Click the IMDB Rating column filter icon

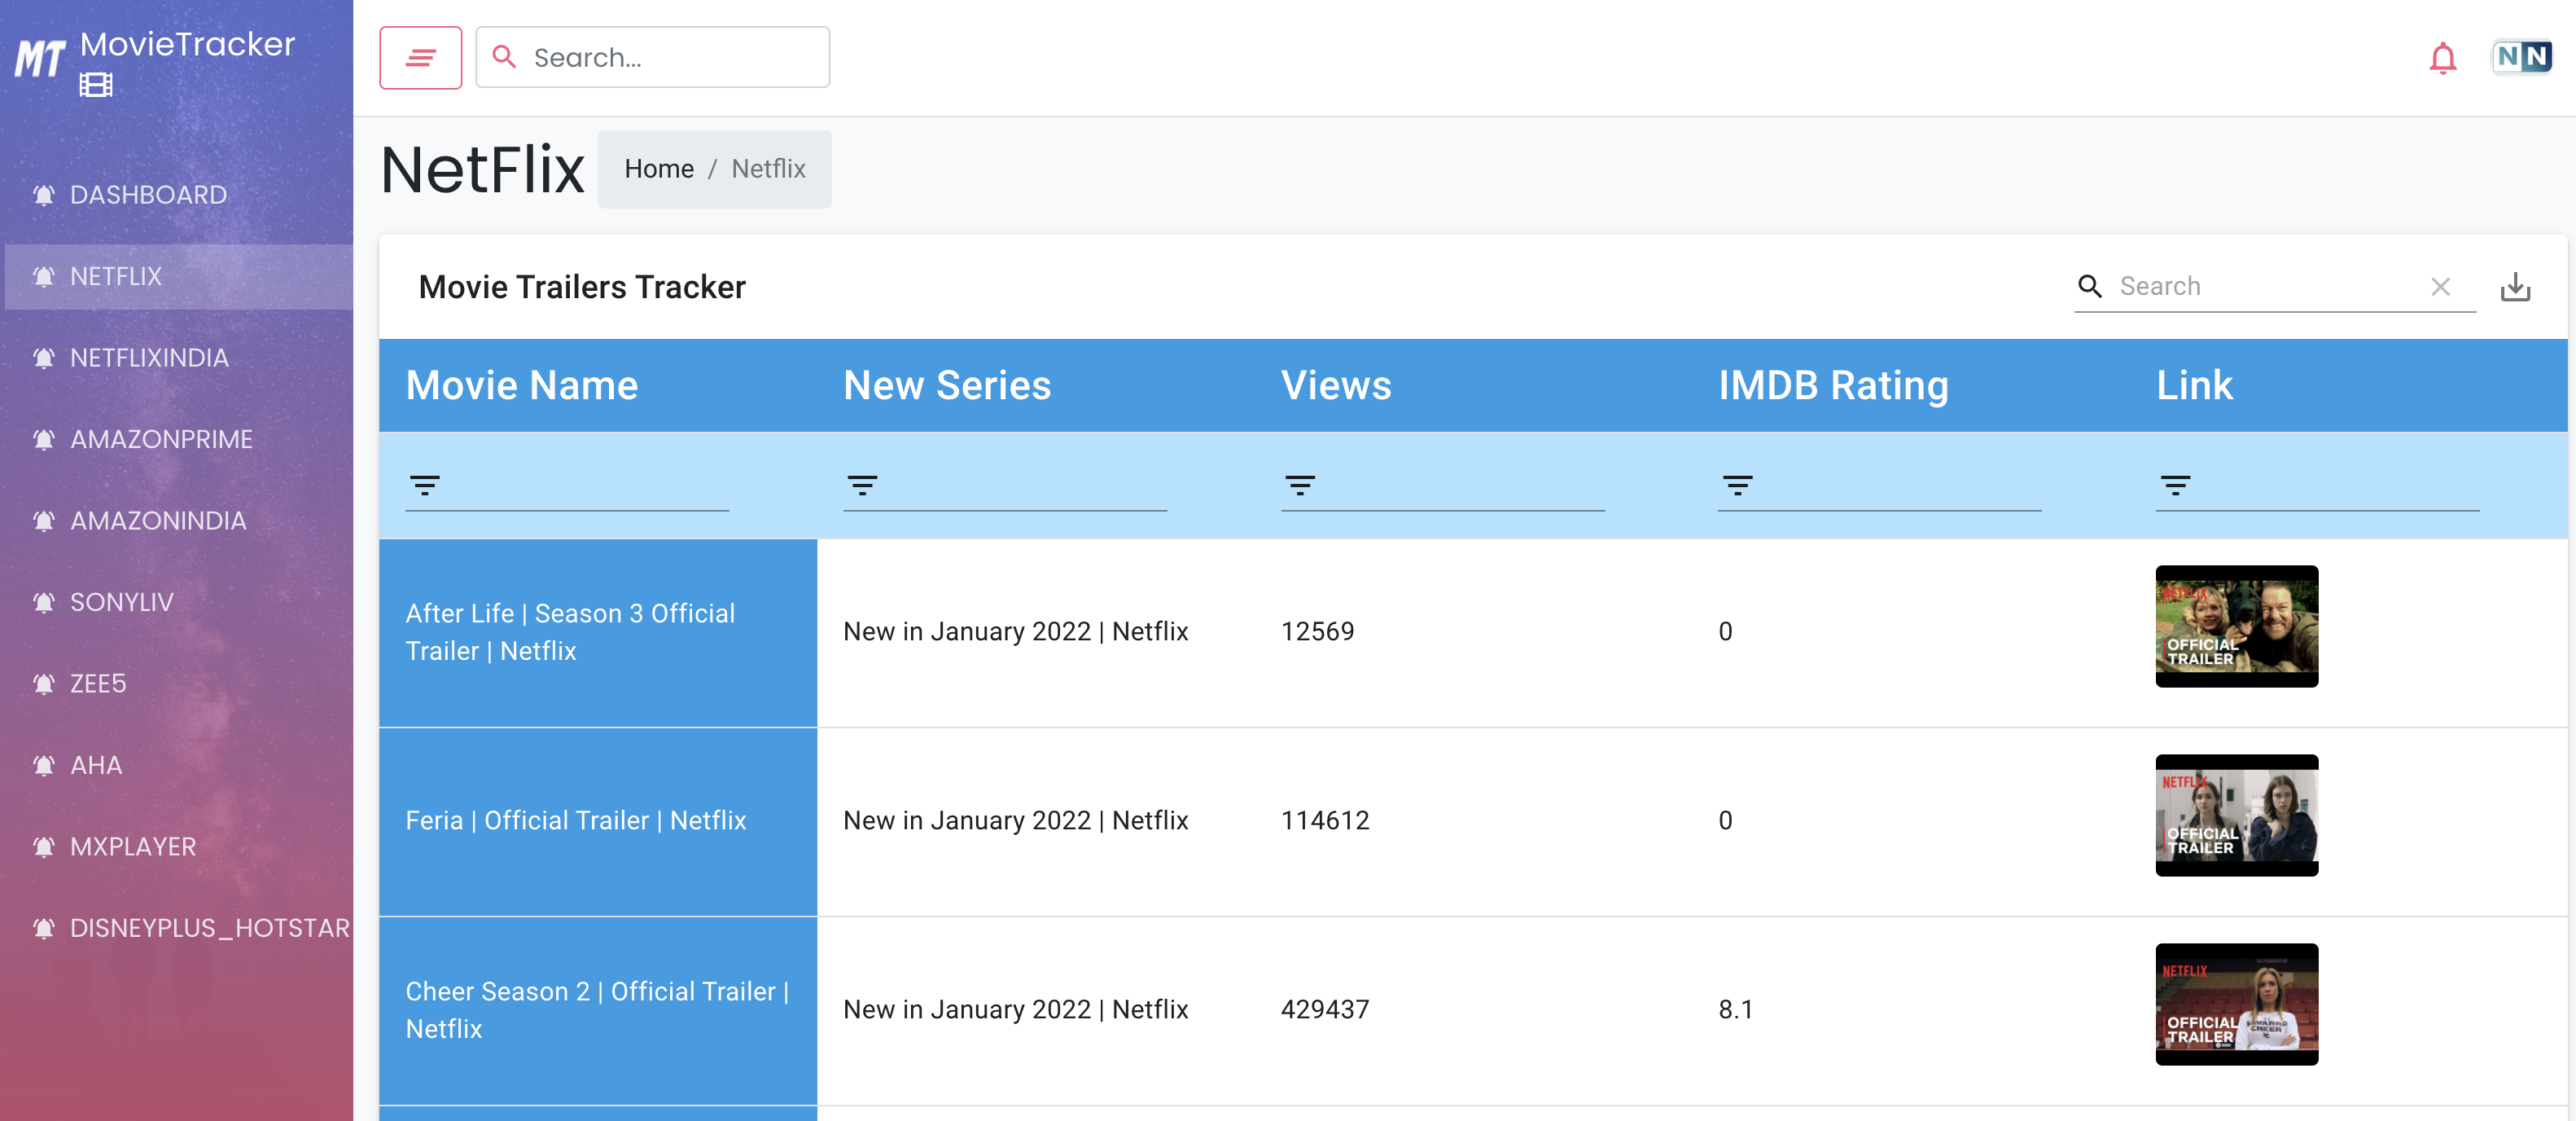click(x=1737, y=486)
